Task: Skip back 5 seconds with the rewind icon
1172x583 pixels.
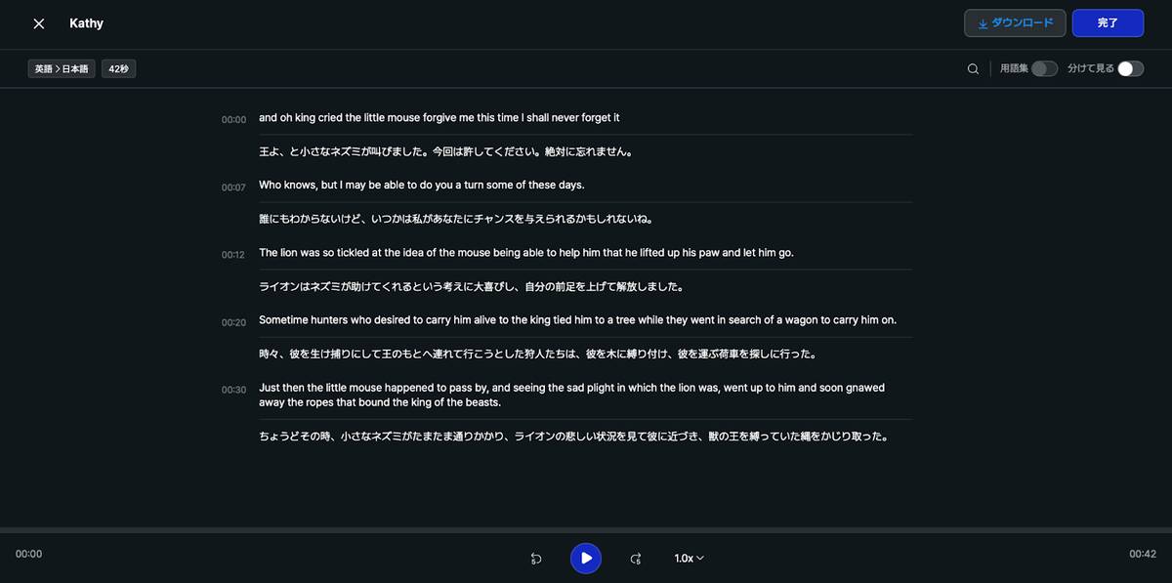Action: coord(535,558)
